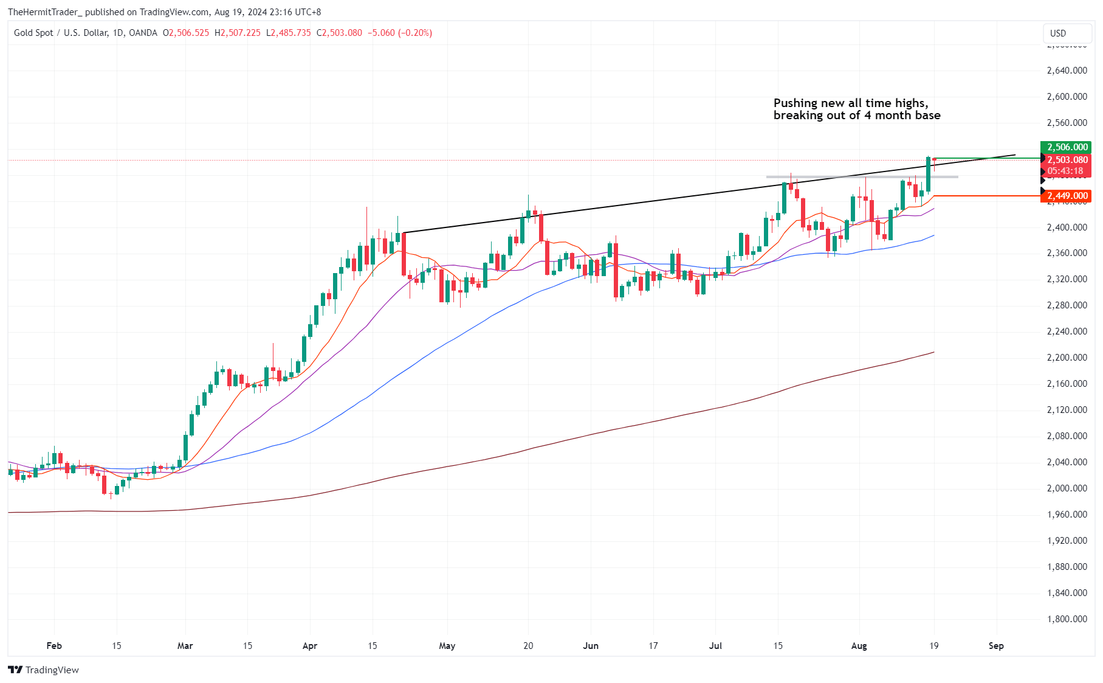1103x683 pixels.
Task: Click the 2,400.000 price axis label
Action: click(1067, 227)
